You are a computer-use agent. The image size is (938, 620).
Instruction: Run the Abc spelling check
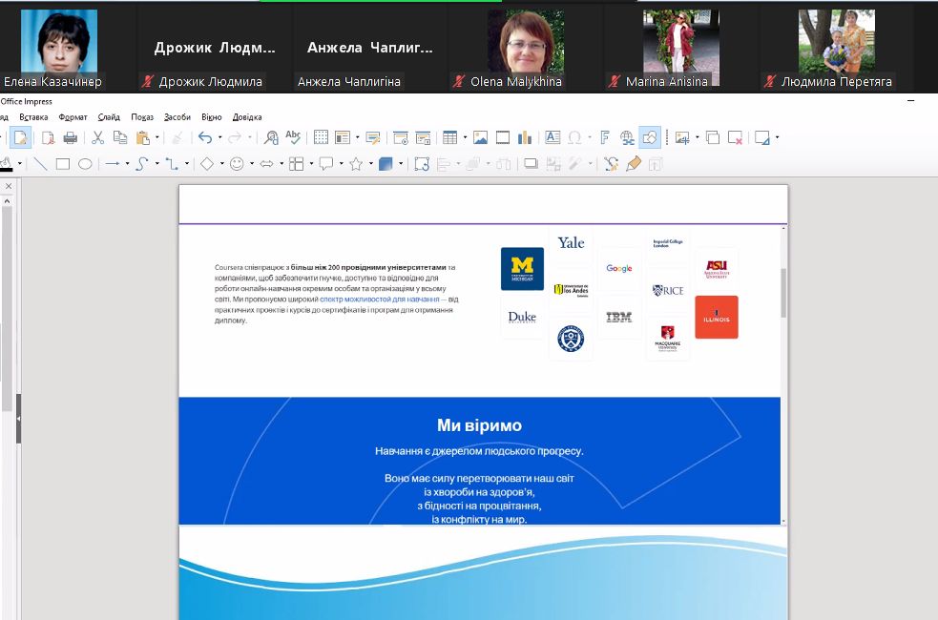(293, 137)
